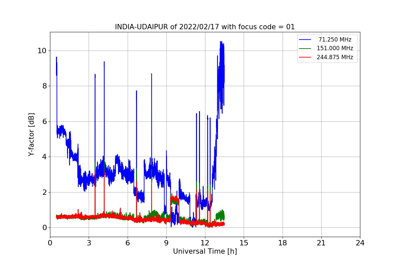Image resolution: width=400 pixels, height=266 pixels.
Task: Click the 'Y-factor [dB]' axis label
Action: (31, 134)
